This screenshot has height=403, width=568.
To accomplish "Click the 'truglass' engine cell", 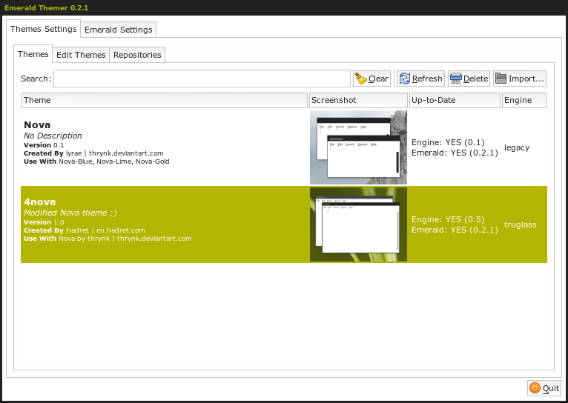I will pos(521,224).
